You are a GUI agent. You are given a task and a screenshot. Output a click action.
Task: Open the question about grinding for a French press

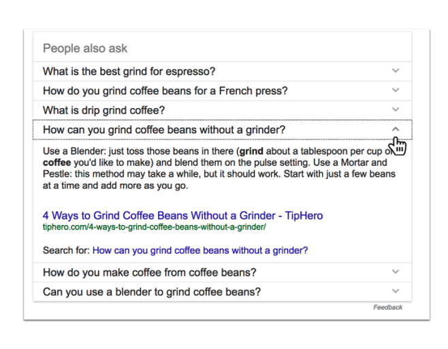(x=165, y=90)
